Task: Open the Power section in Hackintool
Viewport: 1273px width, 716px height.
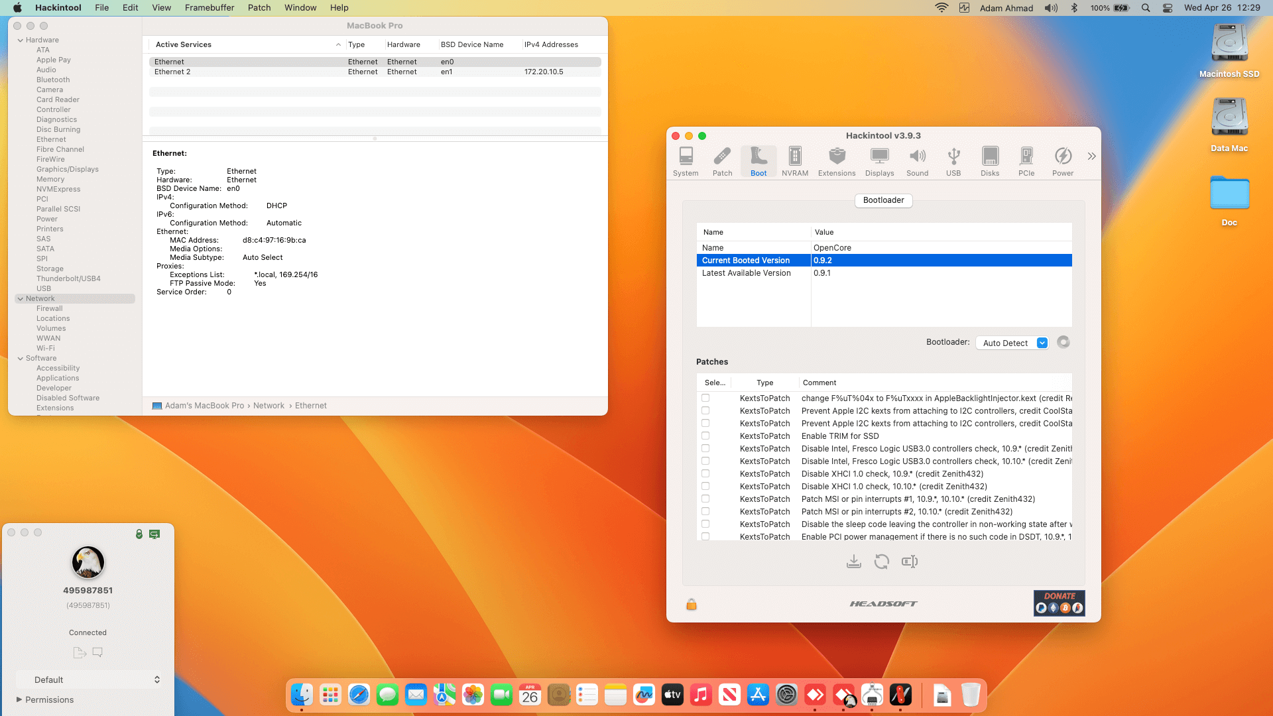Action: click(1063, 162)
